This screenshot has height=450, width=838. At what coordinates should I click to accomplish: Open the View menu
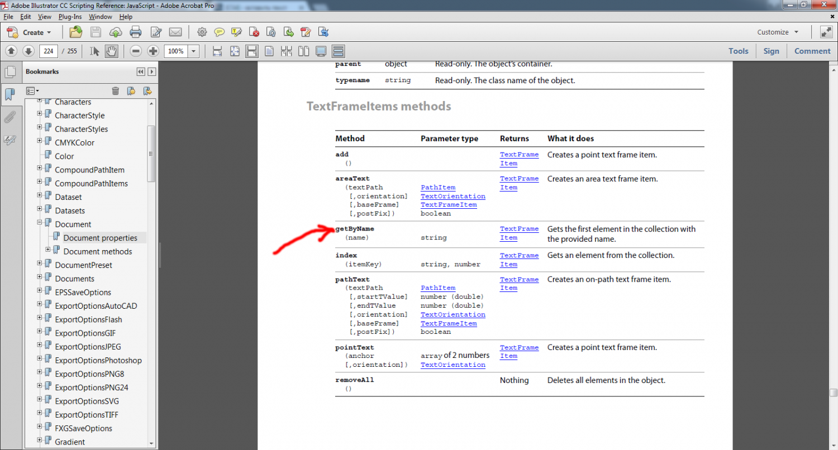[45, 17]
